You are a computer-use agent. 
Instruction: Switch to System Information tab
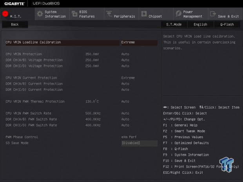pyautogui.click(x=52, y=14)
